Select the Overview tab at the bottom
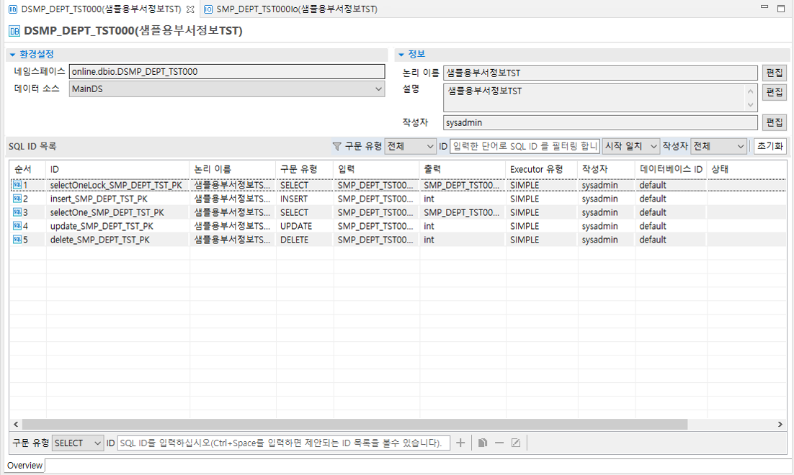This screenshot has width=794, height=475. (x=24, y=466)
